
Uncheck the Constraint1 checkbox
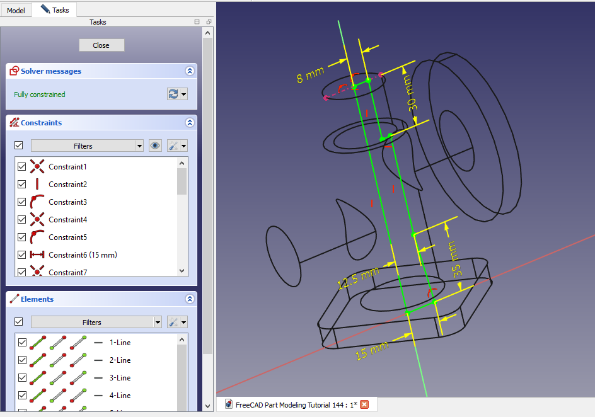pyautogui.click(x=22, y=167)
